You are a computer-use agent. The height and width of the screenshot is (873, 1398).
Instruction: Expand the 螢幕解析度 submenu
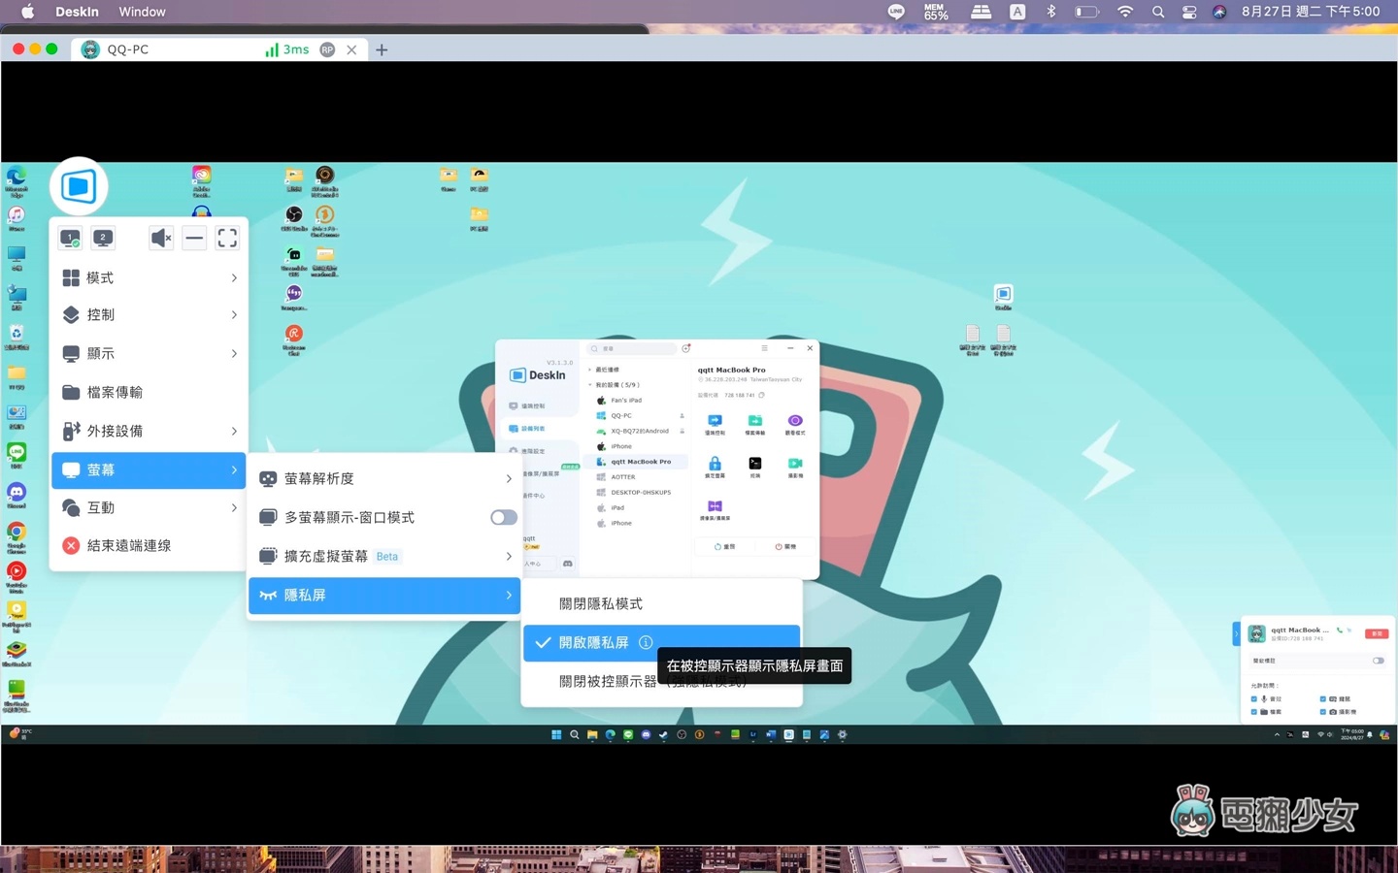click(384, 478)
